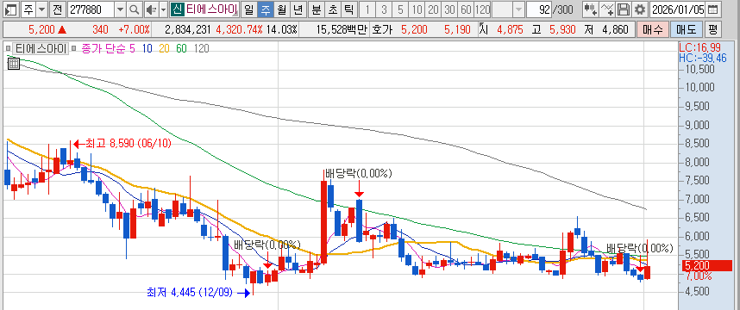The width and height of the screenshot is (740, 310).
Task: Click low price 4,860
Action: pyautogui.click(x=616, y=30)
